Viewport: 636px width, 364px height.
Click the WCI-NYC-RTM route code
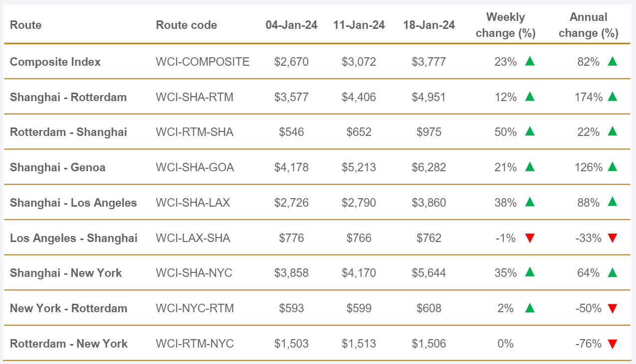195,308
